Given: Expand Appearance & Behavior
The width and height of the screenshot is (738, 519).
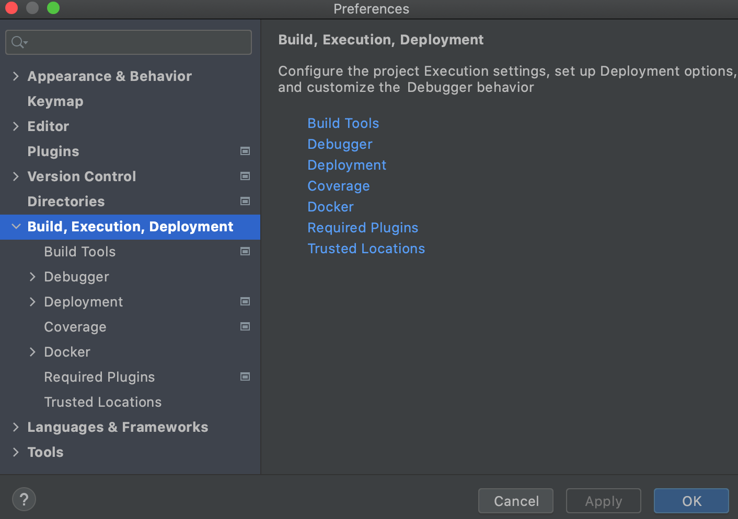Looking at the screenshot, I should point(16,76).
